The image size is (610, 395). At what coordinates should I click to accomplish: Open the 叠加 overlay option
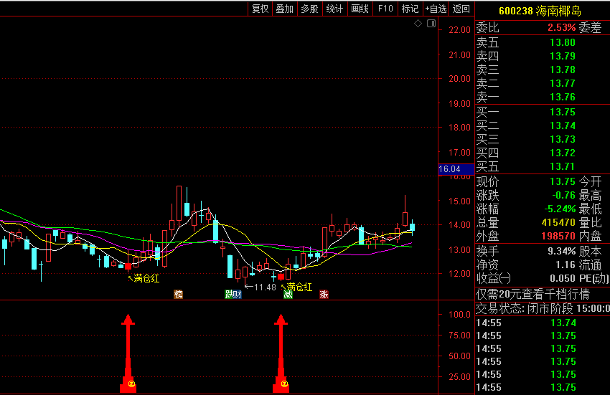pyautogui.click(x=285, y=9)
